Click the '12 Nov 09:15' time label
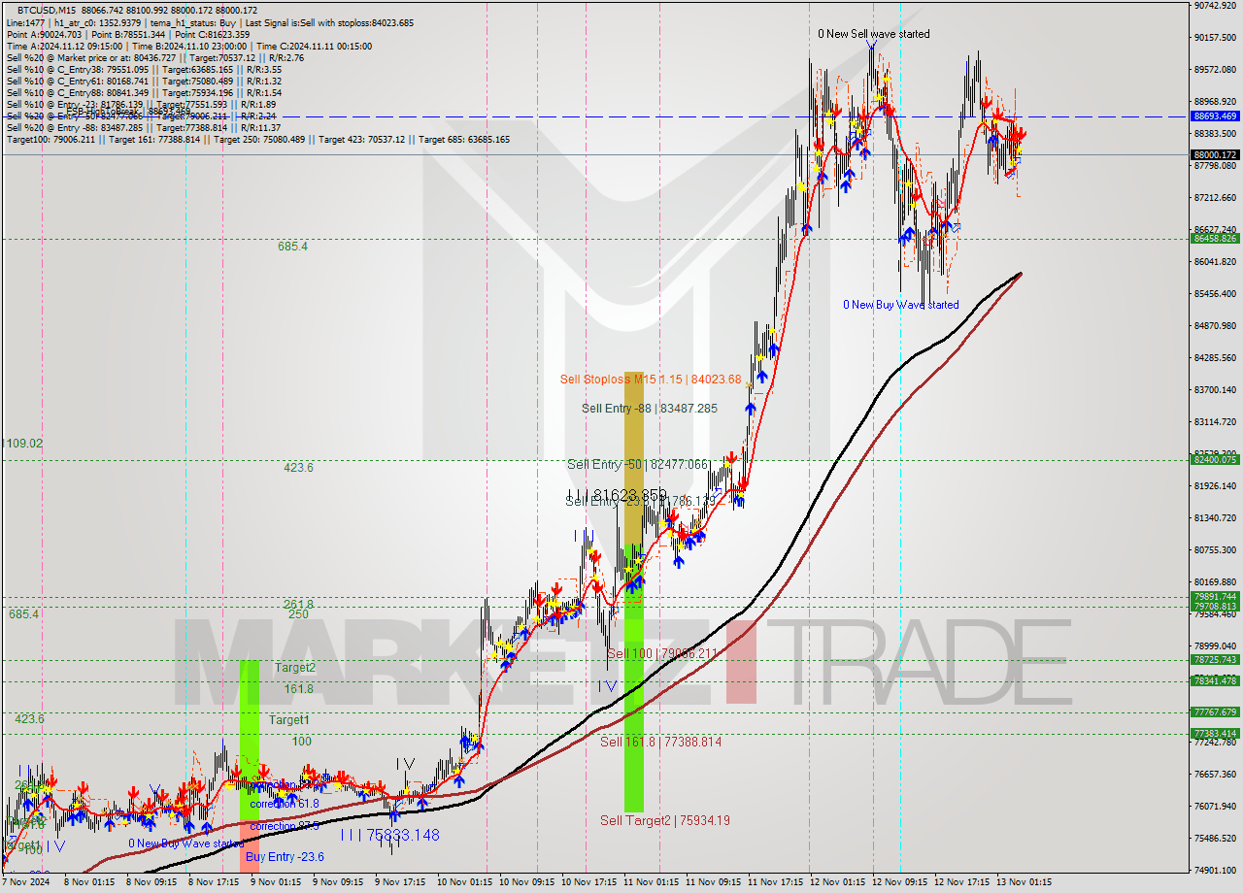Viewport: 1243px width, 893px height. [897, 883]
